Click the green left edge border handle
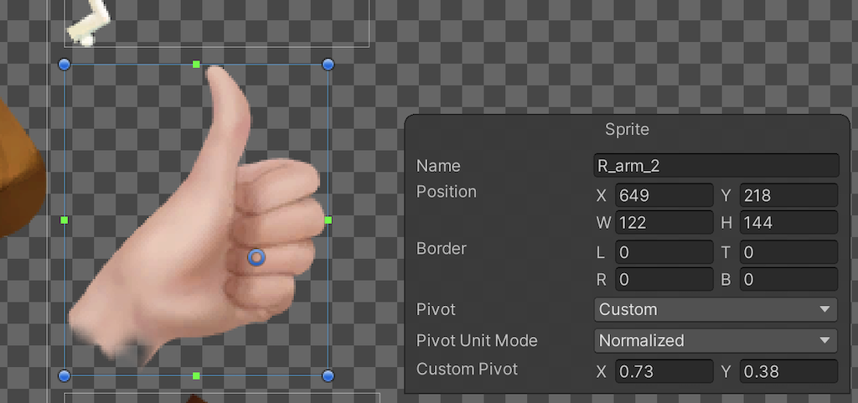The image size is (858, 403). 65,220
